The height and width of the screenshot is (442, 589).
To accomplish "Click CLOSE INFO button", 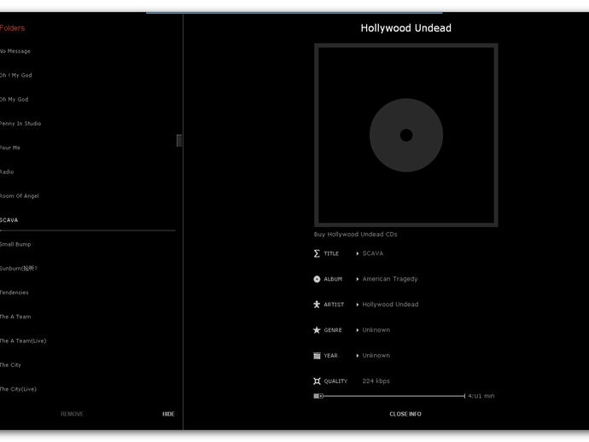I will (x=405, y=414).
